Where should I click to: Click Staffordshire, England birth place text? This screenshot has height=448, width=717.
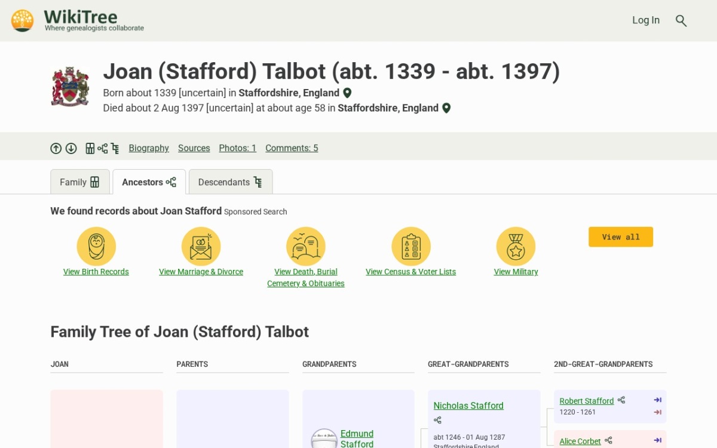pos(289,93)
